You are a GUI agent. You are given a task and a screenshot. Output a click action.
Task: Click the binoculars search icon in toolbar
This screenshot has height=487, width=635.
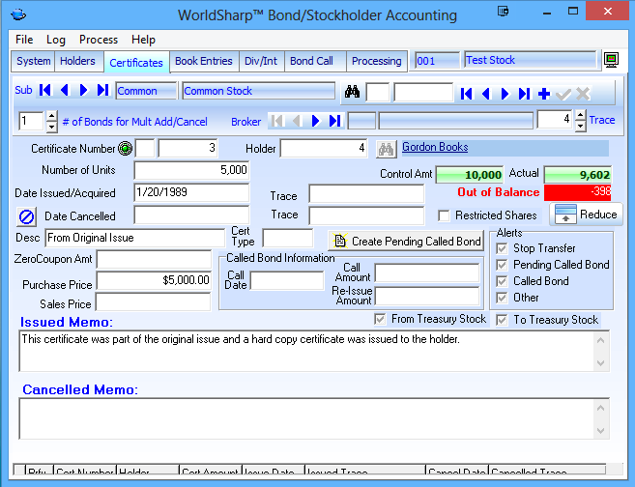[x=352, y=93]
